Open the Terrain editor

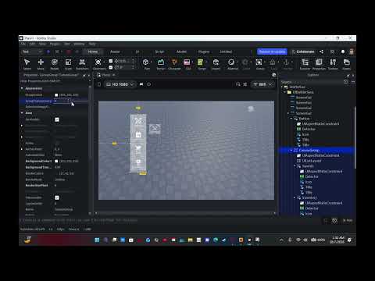click(161, 64)
